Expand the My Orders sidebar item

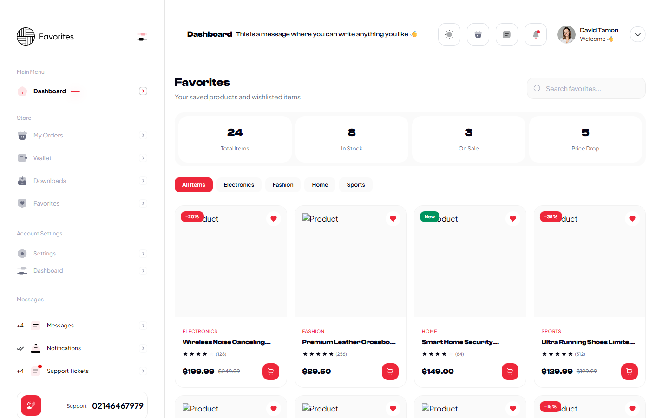pyautogui.click(x=143, y=135)
